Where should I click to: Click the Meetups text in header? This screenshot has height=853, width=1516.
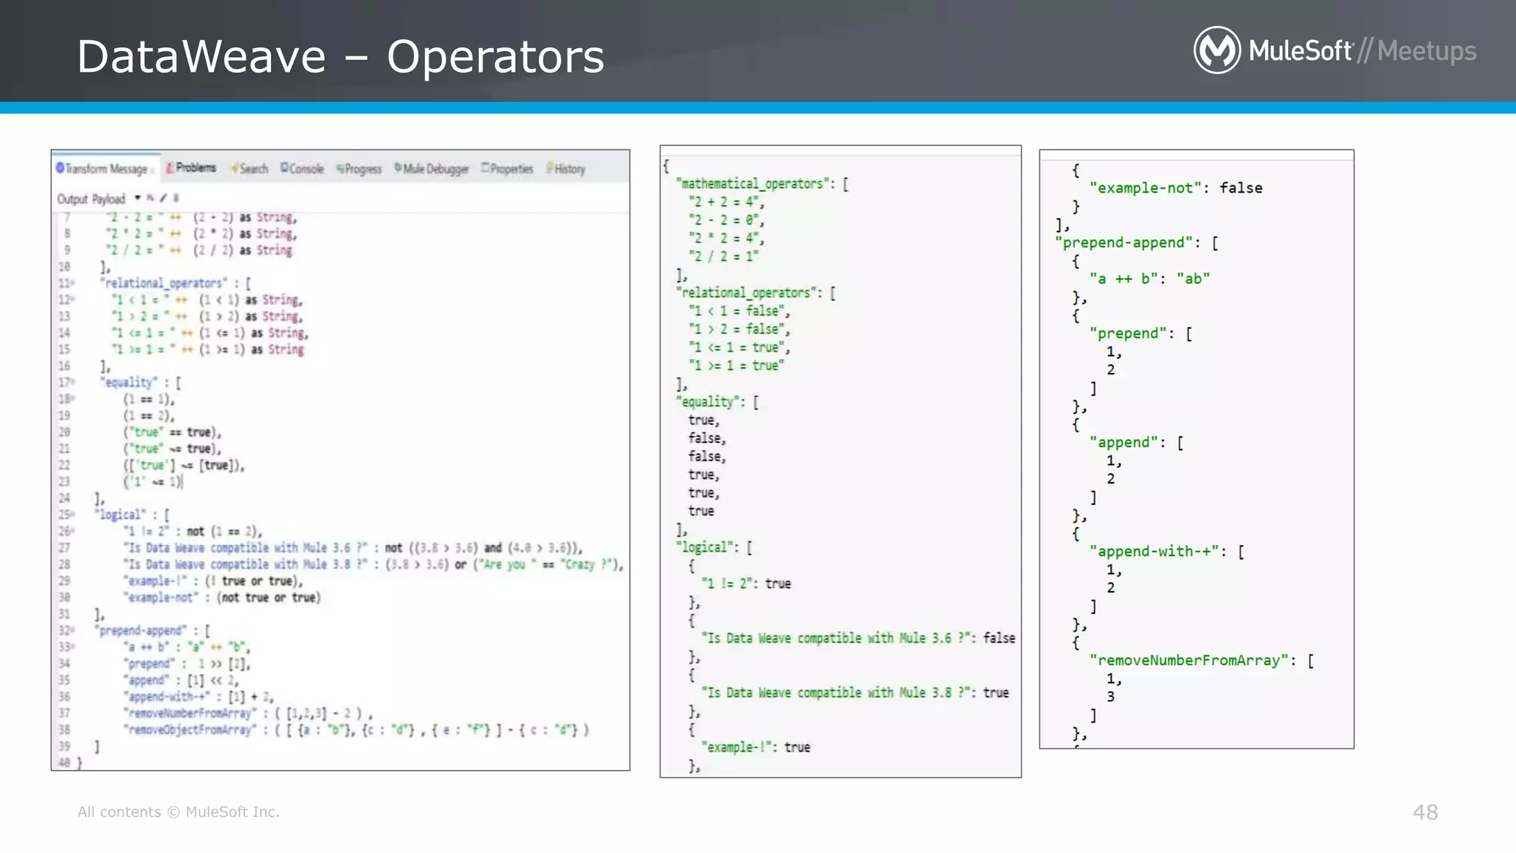point(1426,51)
